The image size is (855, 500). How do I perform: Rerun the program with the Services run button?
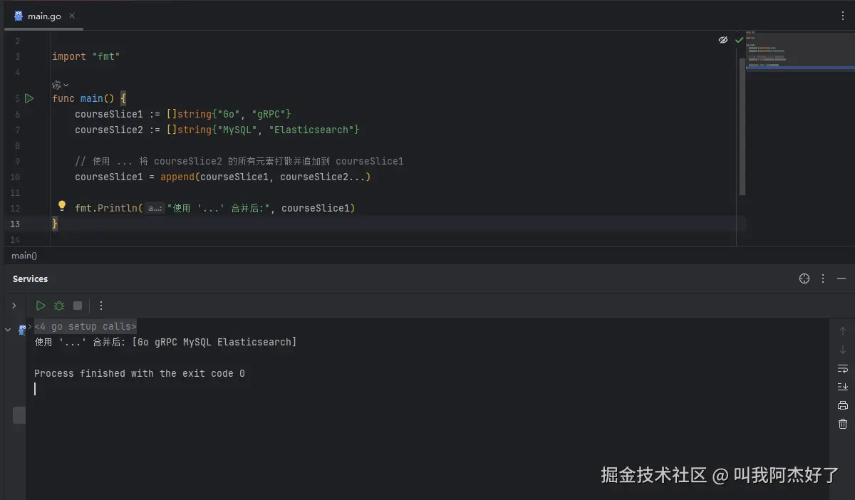pyautogui.click(x=41, y=306)
